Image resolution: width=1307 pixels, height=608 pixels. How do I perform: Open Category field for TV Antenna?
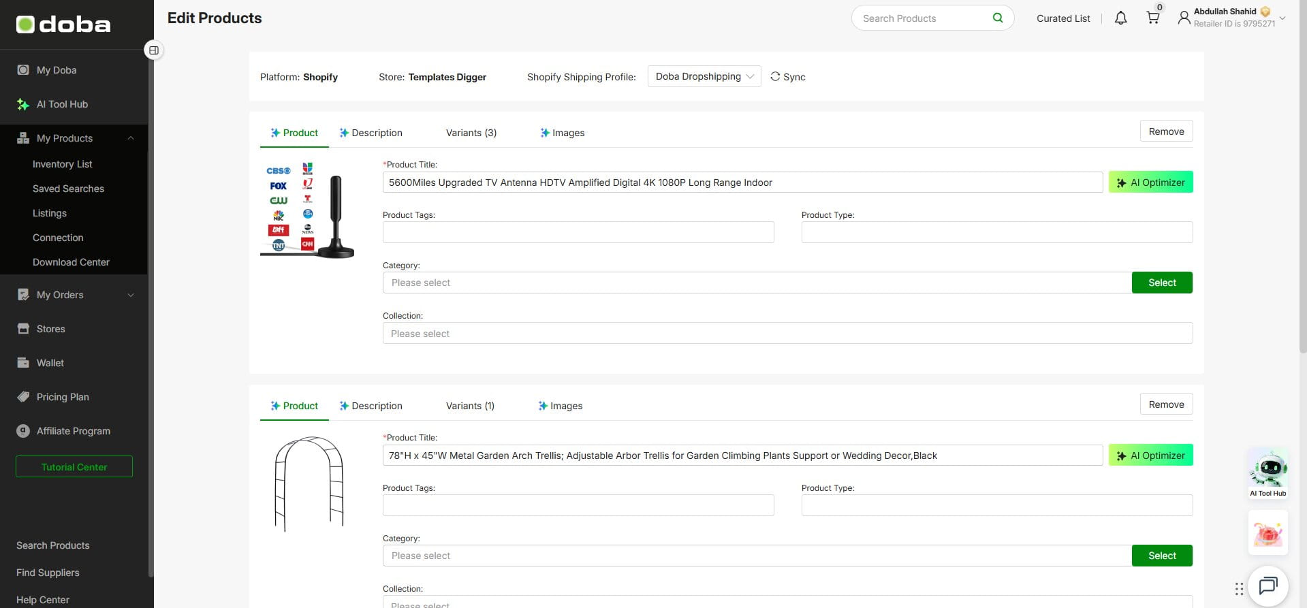(x=757, y=283)
